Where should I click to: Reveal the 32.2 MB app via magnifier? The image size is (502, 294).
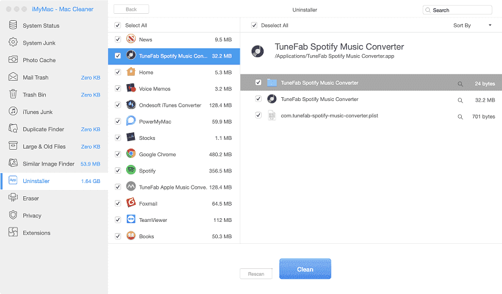tap(460, 100)
